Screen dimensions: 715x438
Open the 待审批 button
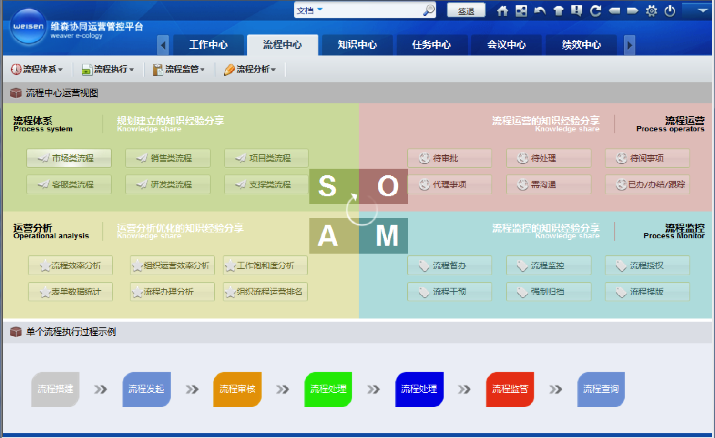[449, 158]
